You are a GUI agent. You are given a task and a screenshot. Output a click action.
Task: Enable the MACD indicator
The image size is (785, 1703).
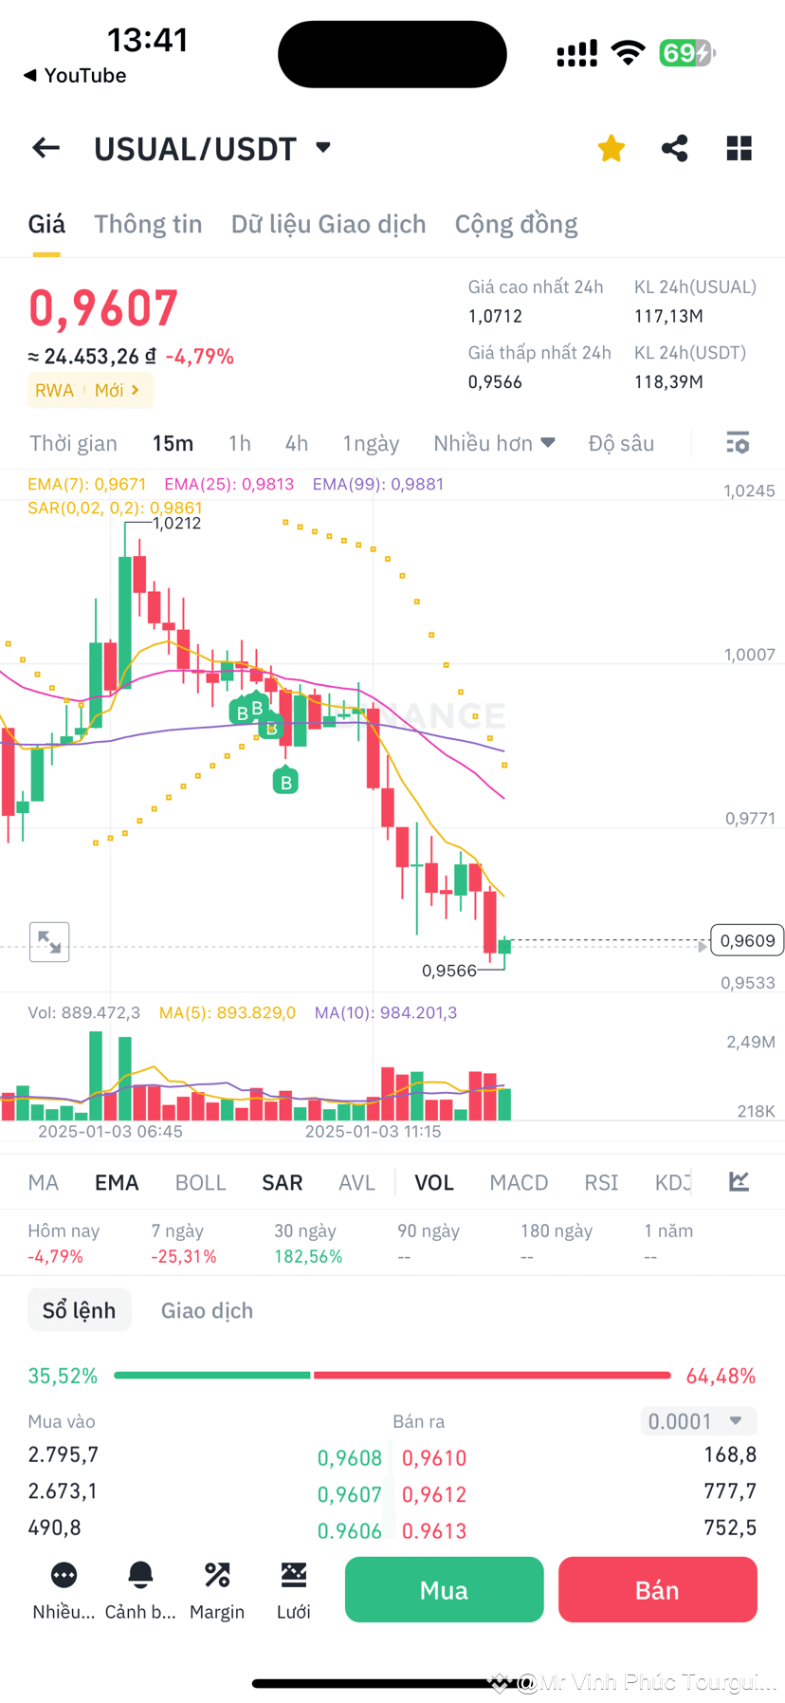click(519, 1181)
